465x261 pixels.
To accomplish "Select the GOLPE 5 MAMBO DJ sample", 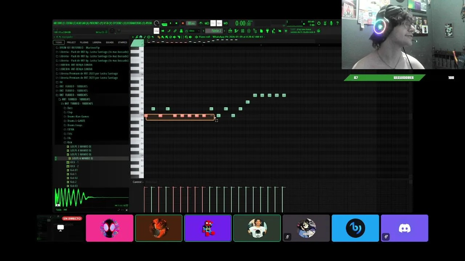I will (x=79, y=154).
